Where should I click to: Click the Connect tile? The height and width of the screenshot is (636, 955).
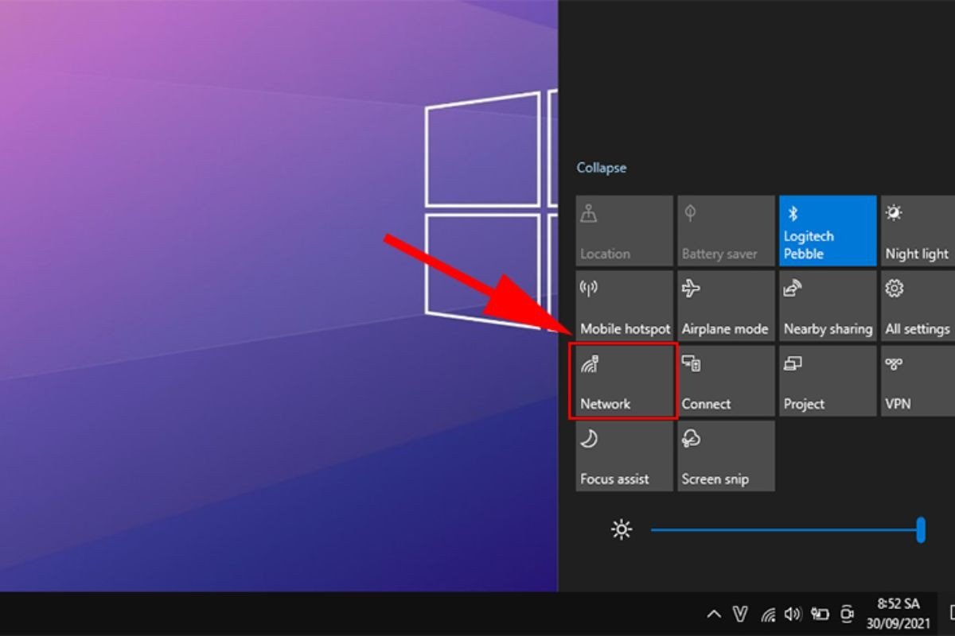[725, 382]
